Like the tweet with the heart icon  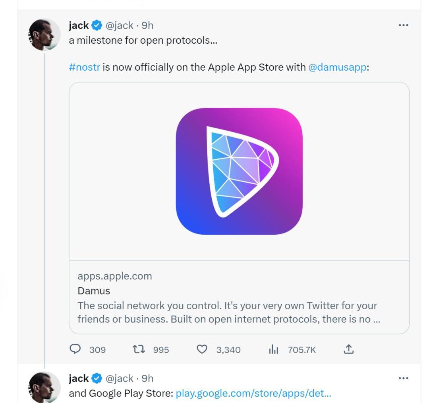(x=202, y=349)
